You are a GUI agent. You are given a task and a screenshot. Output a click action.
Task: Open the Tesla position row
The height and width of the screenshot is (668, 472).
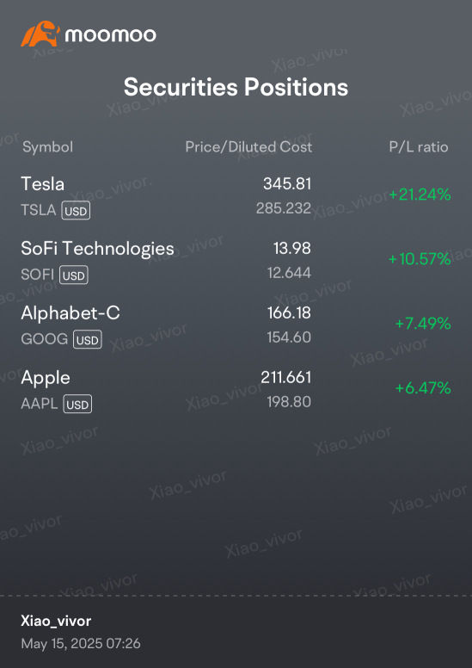tap(236, 196)
